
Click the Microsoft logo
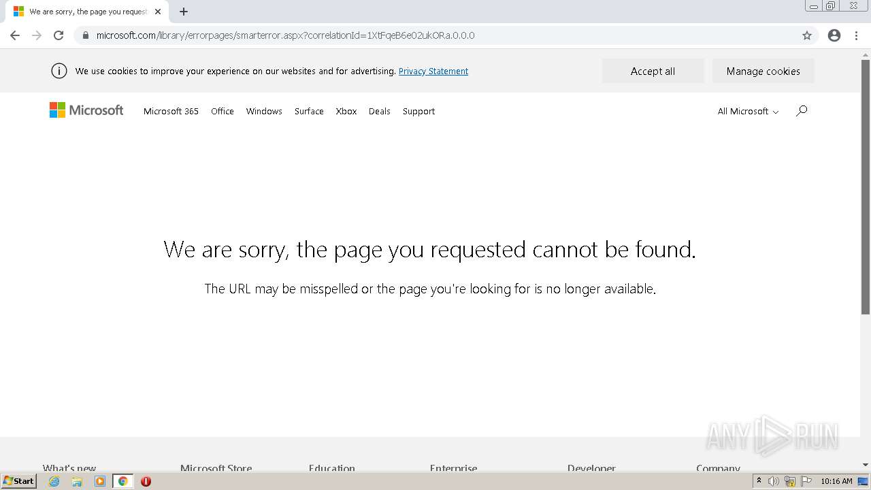86,110
